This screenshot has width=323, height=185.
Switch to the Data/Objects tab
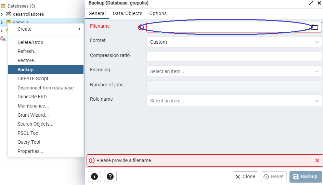[127, 13]
